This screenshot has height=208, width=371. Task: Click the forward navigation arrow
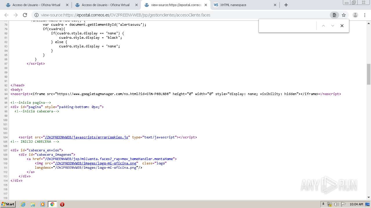pyautogui.click(x=16, y=15)
